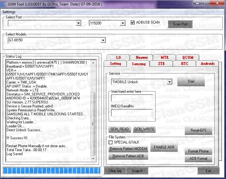Click the 'Waiting for Loader...' log line

pyautogui.click(x=21, y=122)
